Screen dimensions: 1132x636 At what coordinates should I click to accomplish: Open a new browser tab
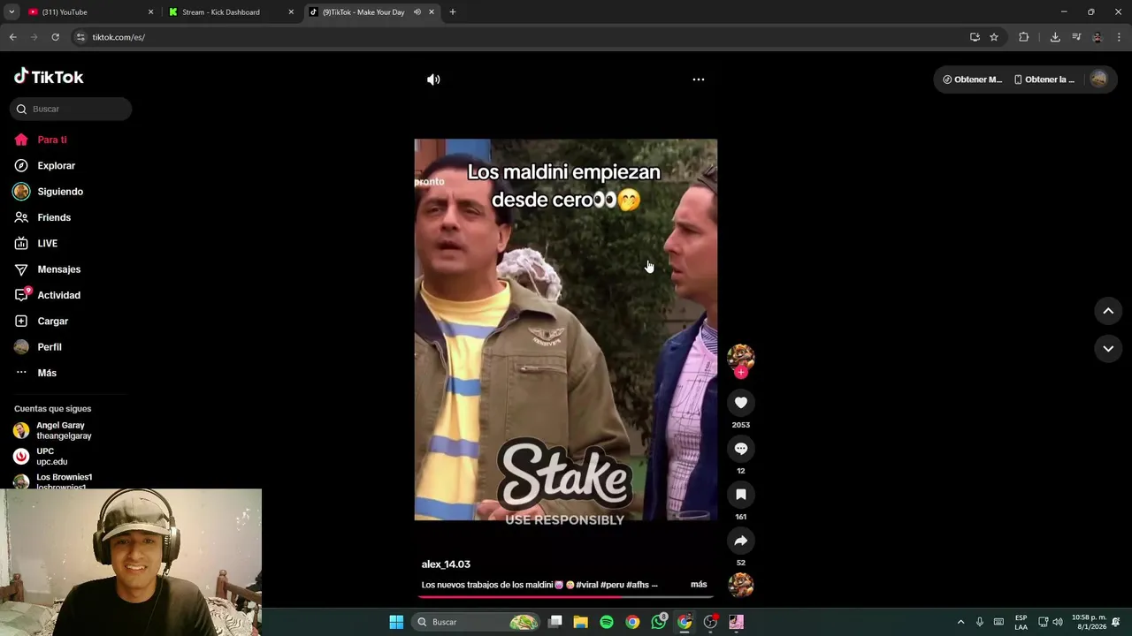coord(453,12)
